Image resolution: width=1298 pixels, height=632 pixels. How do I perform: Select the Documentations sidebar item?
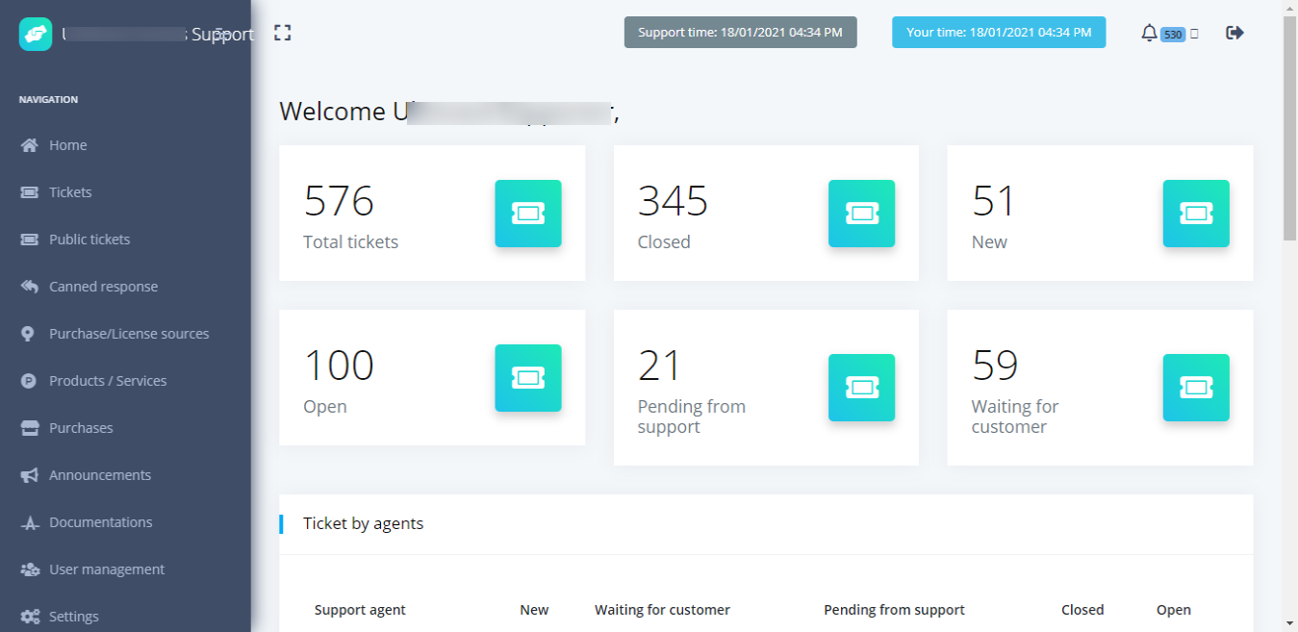tap(100, 521)
